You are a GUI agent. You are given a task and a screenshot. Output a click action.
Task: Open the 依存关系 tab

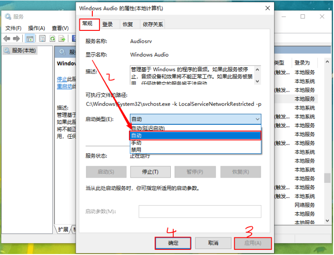[153, 25]
